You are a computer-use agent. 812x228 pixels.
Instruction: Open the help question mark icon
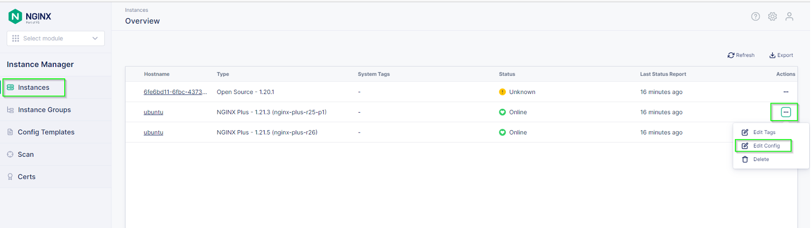click(755, 17)
